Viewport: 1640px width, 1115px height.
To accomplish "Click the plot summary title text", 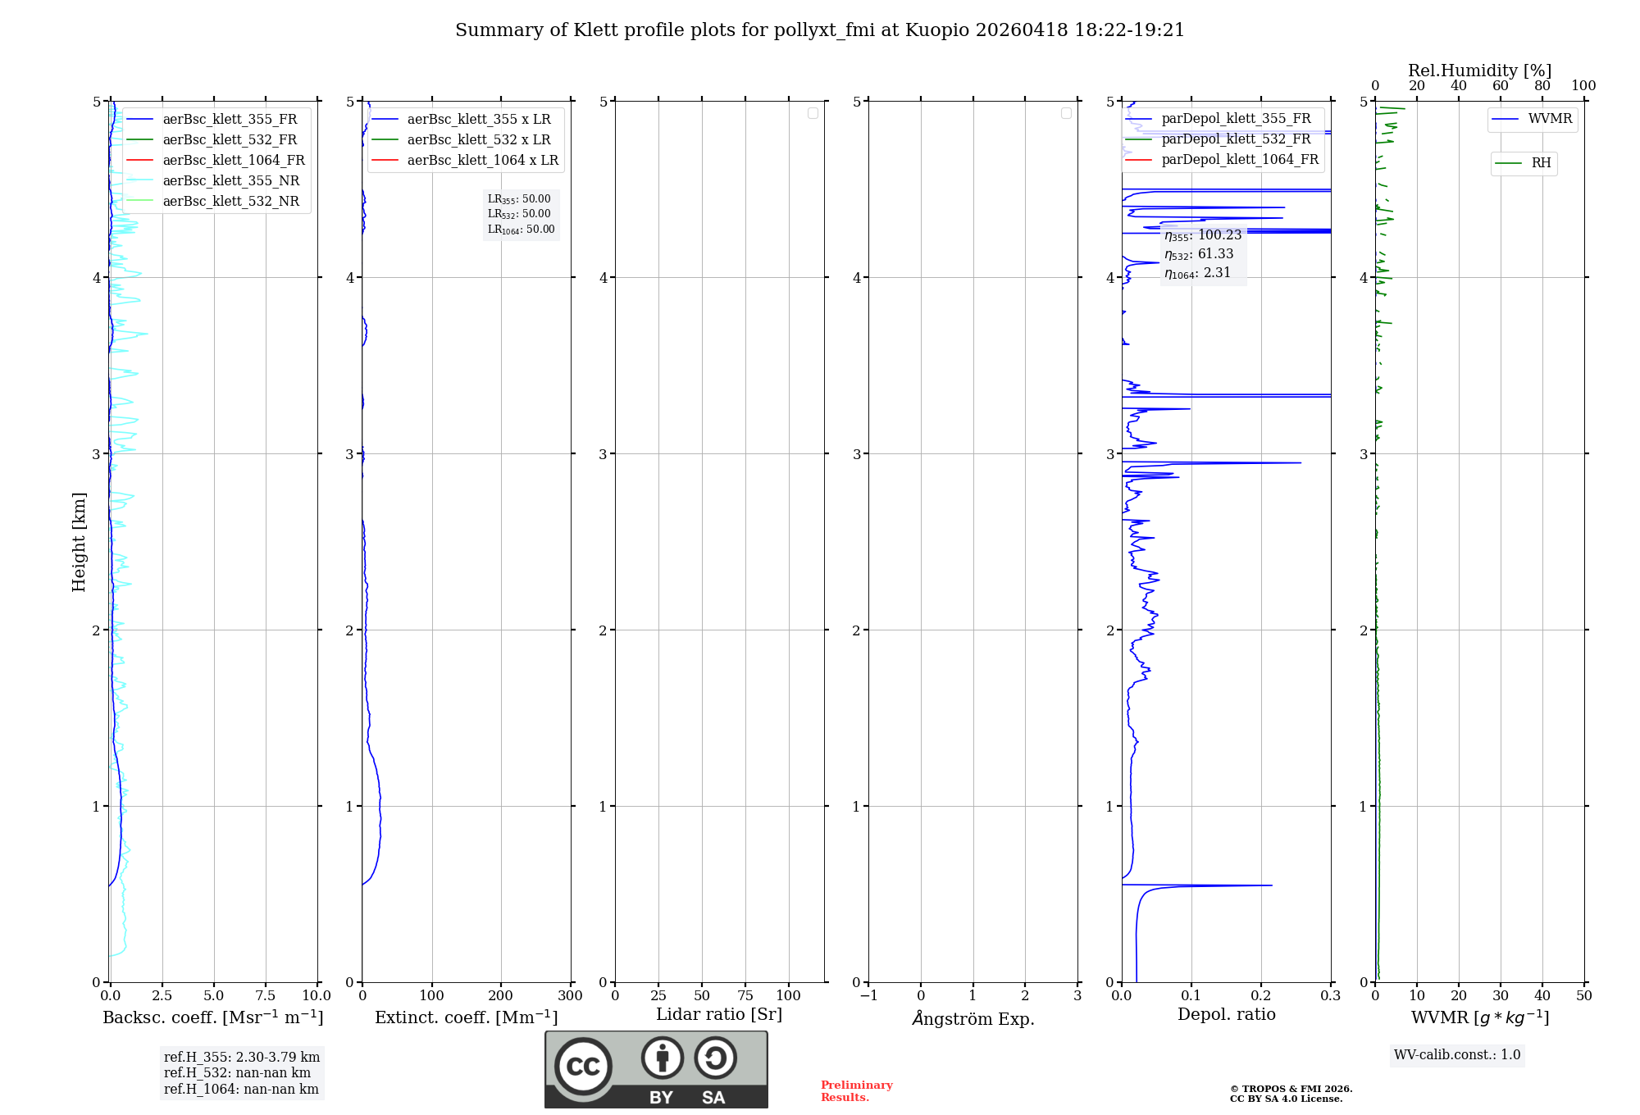I will pos(819,30).
